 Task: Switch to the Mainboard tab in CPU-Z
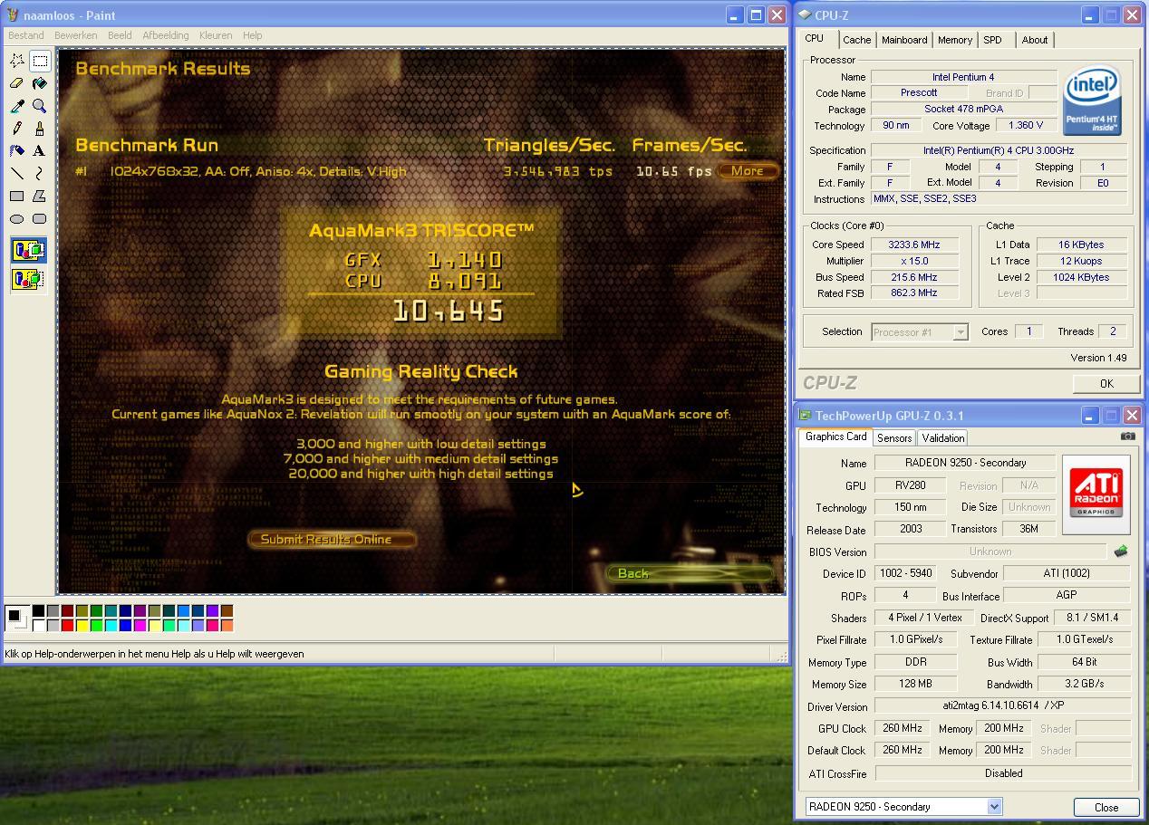point(904,40)
